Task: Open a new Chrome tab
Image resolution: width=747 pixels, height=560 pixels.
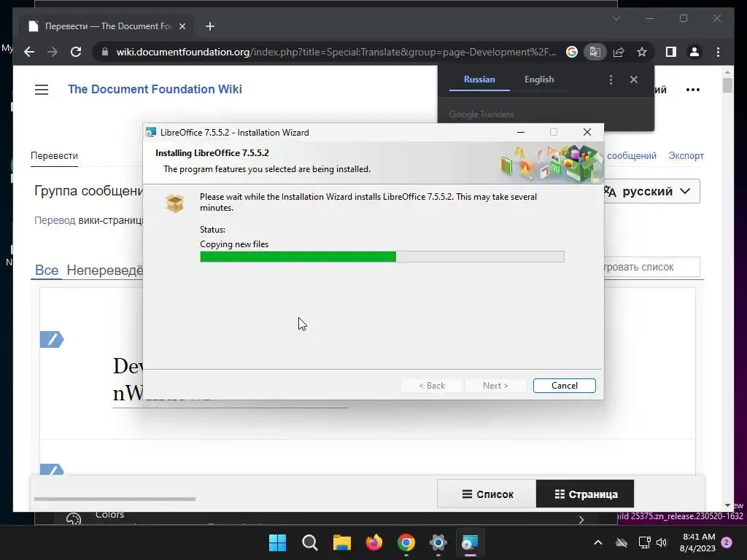Action: click(210, 26)
